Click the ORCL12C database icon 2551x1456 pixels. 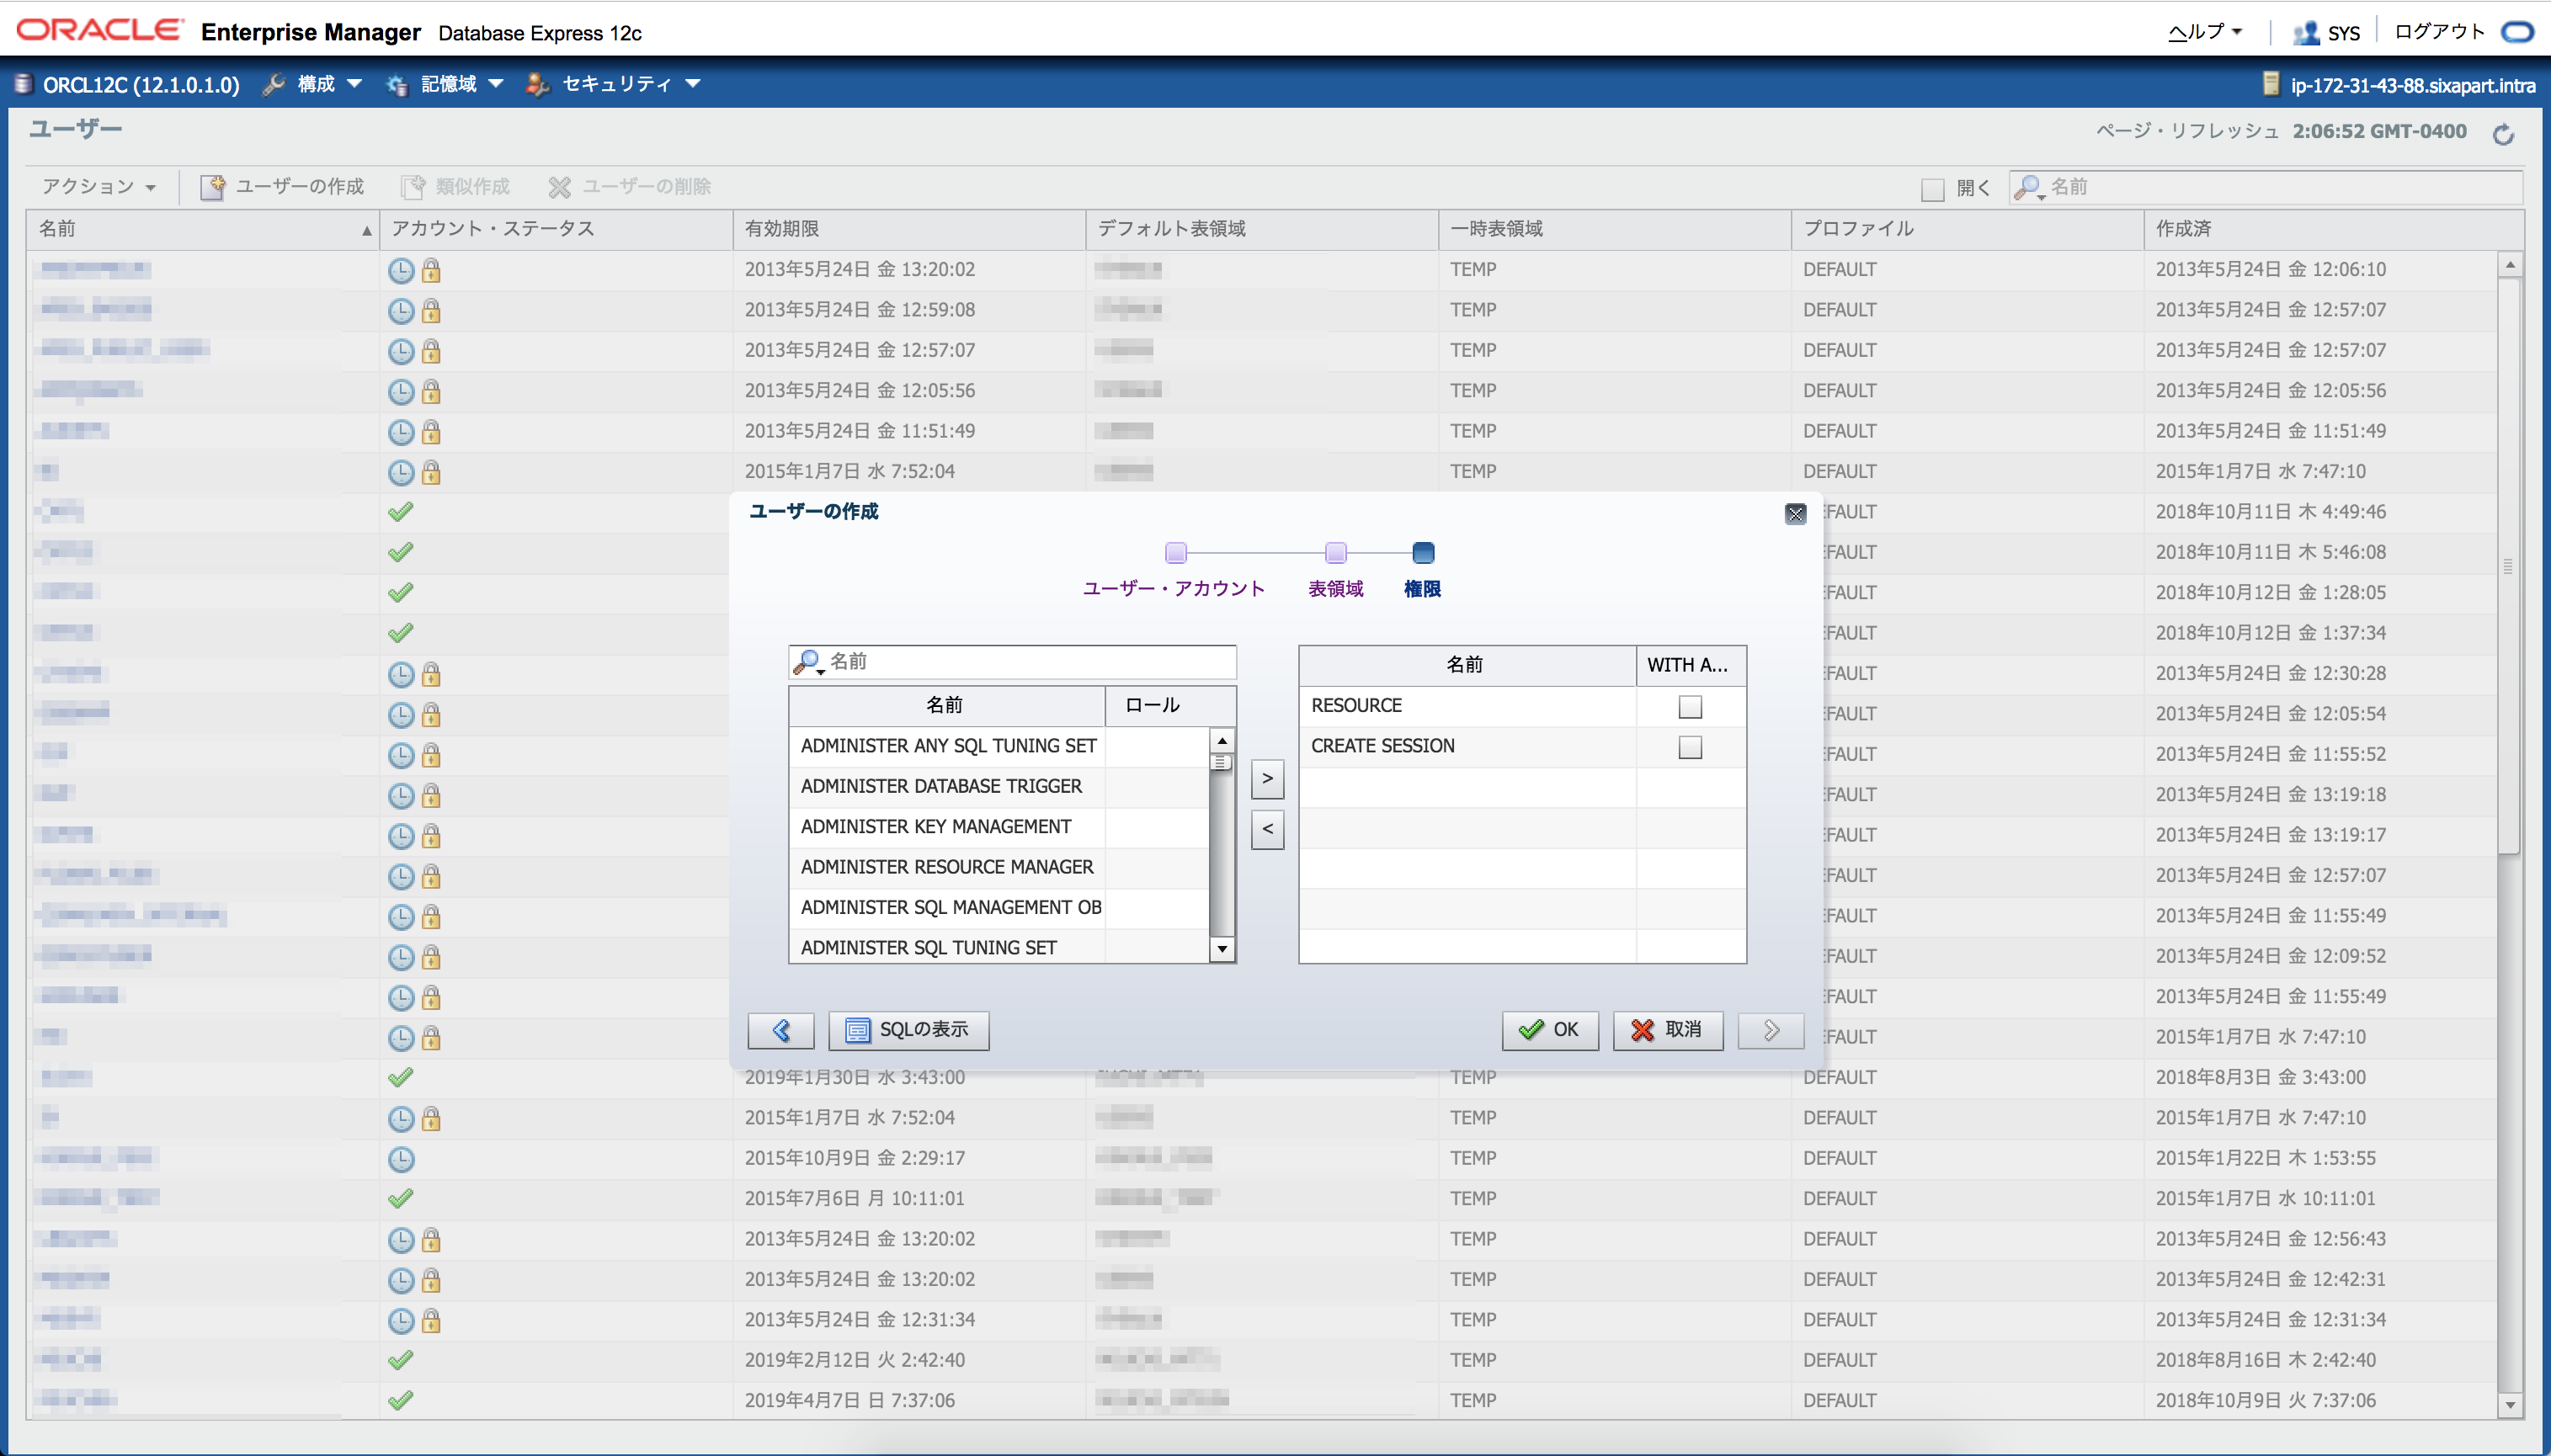click(x=24, y=84)
